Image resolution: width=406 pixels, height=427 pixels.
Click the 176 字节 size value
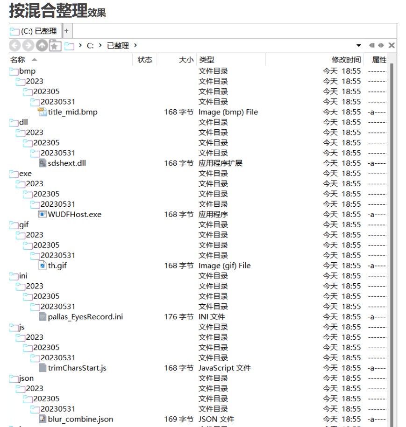click(179, 317)
